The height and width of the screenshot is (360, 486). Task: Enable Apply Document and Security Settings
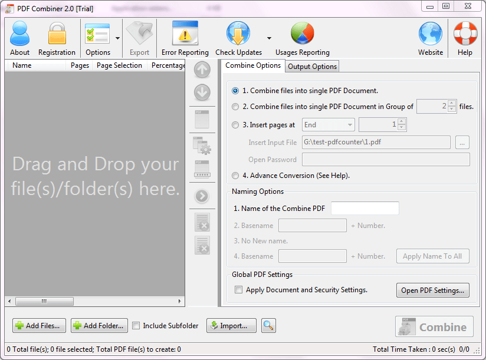[238, 289]
